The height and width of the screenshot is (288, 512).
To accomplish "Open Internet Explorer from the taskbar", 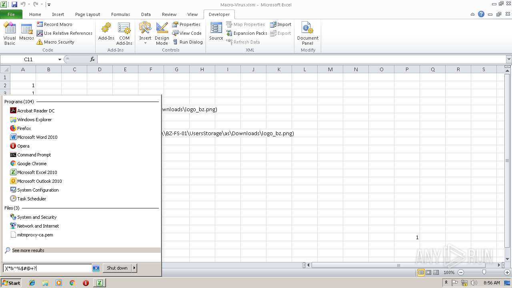I will tap(32, 283).
